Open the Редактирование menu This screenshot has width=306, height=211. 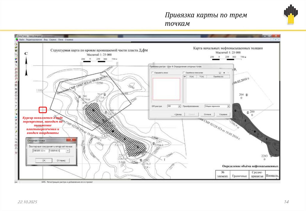[x=34, y=40]
